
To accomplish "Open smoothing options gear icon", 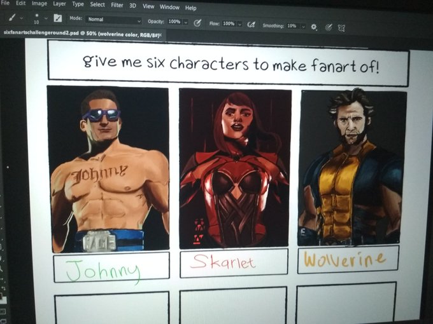I will [314, 27].
